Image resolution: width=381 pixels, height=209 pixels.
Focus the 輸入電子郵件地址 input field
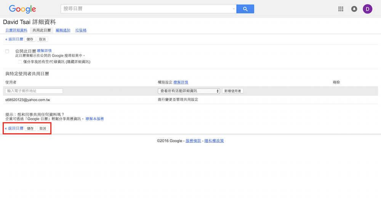pos(34,91)
